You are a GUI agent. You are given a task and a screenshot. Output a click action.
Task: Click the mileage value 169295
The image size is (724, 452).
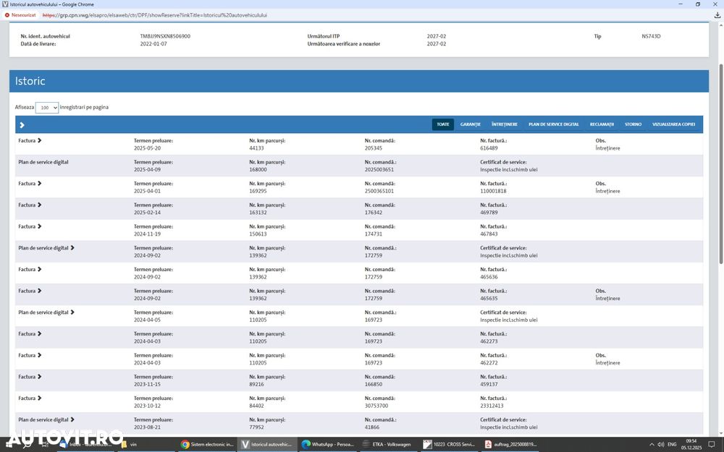(x=258, y=192)
